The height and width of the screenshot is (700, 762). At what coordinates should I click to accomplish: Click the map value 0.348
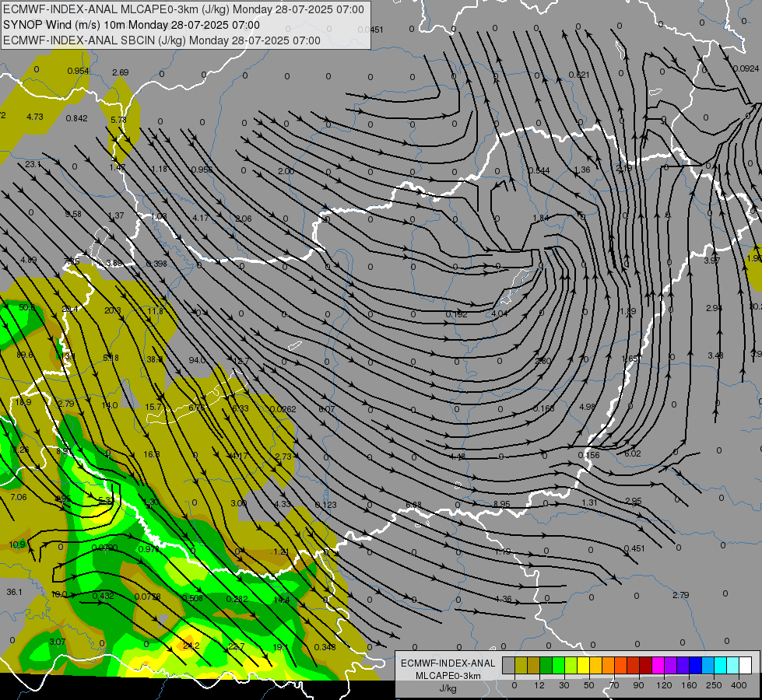click(325, 646)
